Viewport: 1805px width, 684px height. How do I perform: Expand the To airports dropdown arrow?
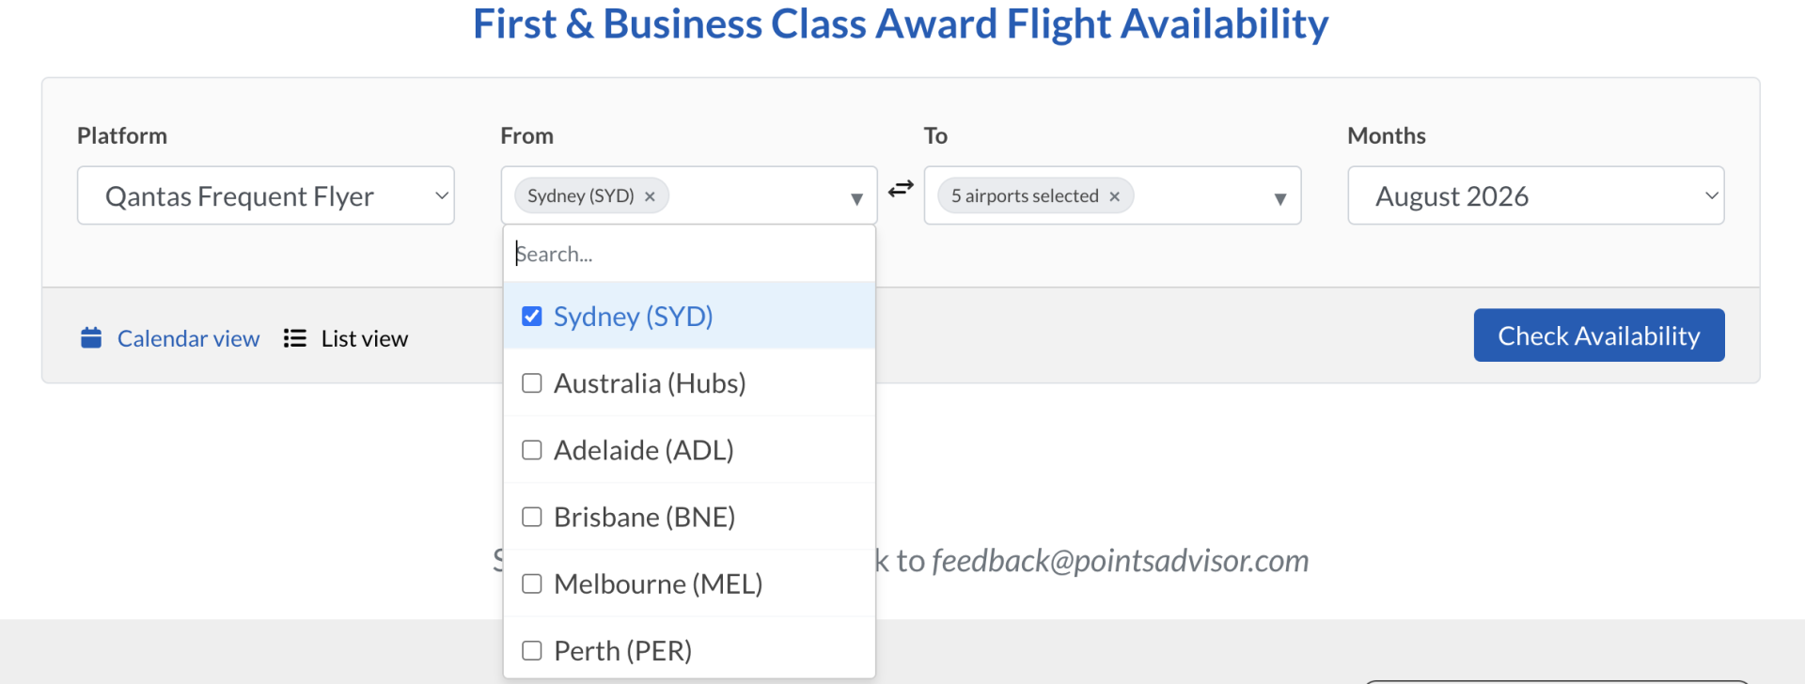pos(1279,198)
